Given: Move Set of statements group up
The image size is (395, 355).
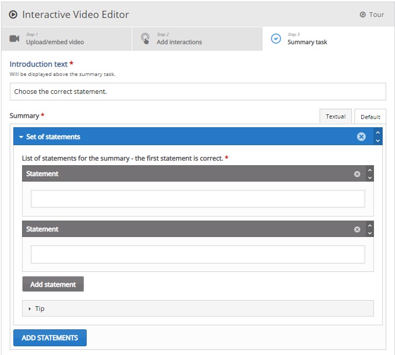Looking at the screenshot, I should point(378,133).
